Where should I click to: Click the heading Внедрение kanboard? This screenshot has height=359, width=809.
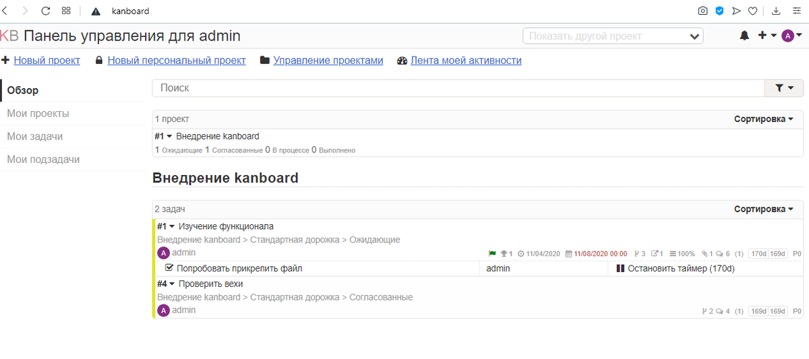(225, 178)
